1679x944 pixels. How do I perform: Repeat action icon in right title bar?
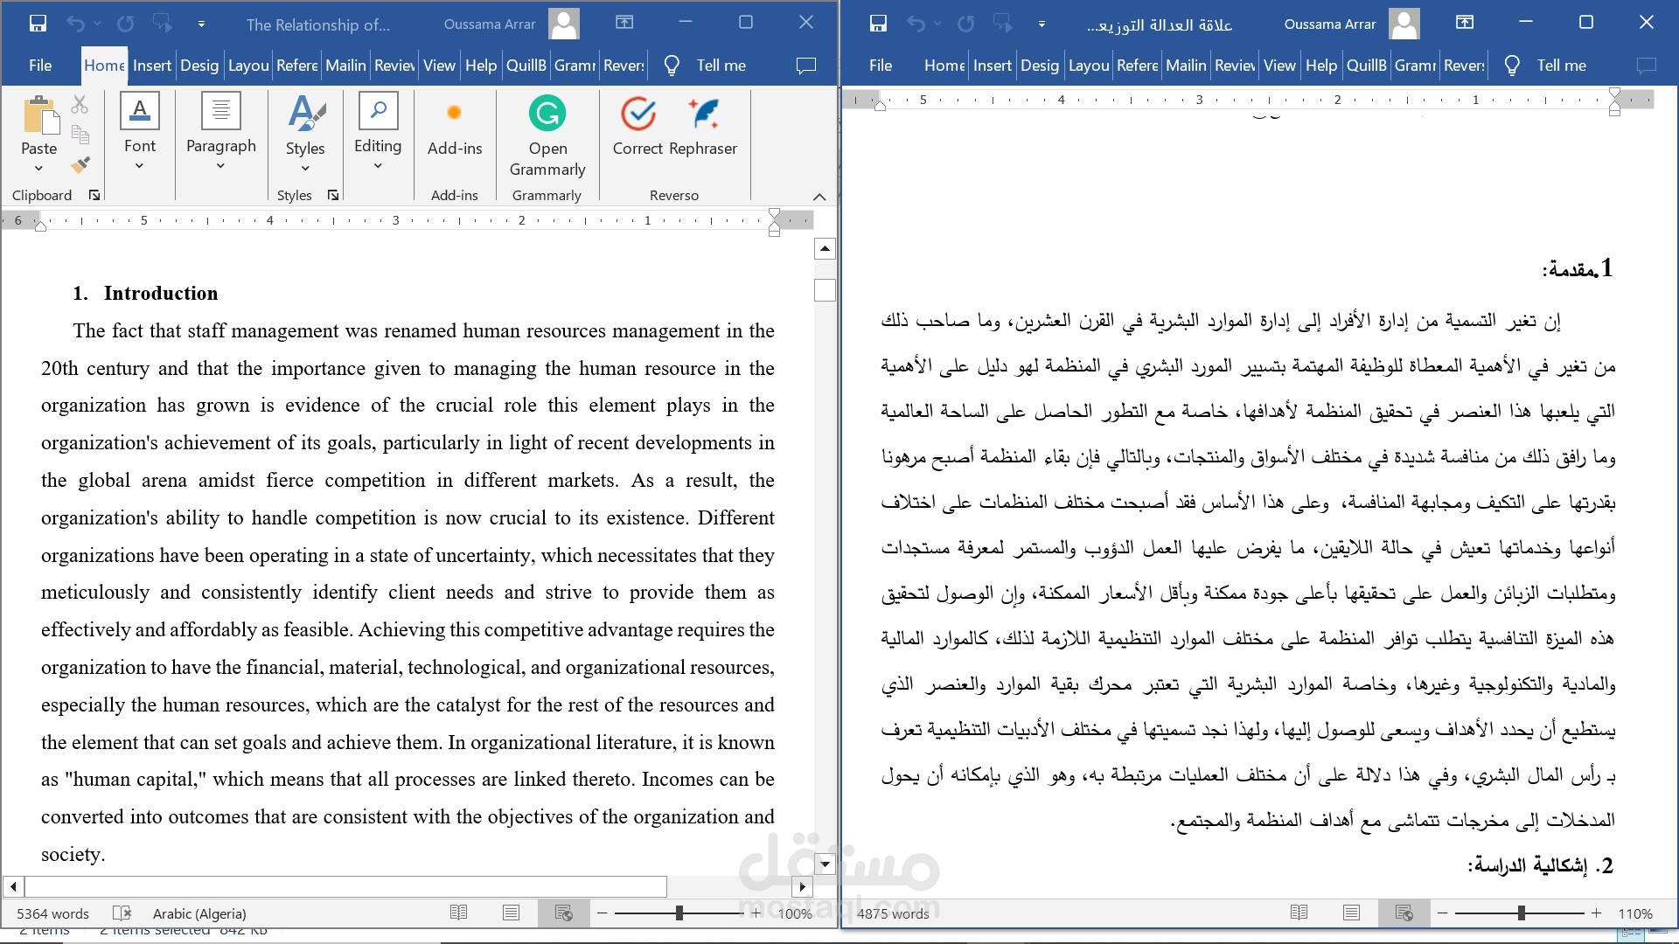pyautogui.click(x=966, y=24)
